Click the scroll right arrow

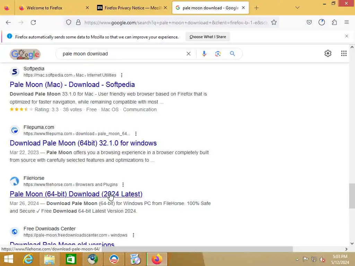346,249
